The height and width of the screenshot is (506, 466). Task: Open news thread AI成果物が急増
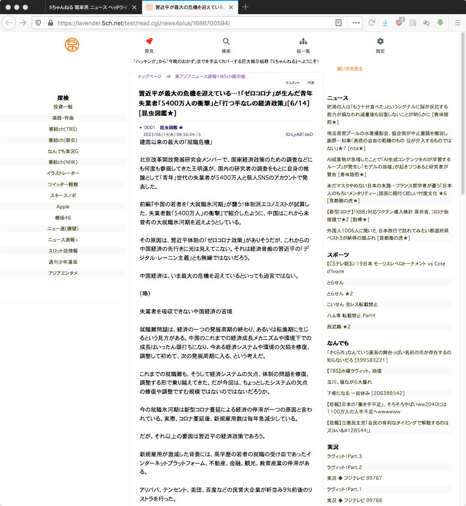point(389,167)
